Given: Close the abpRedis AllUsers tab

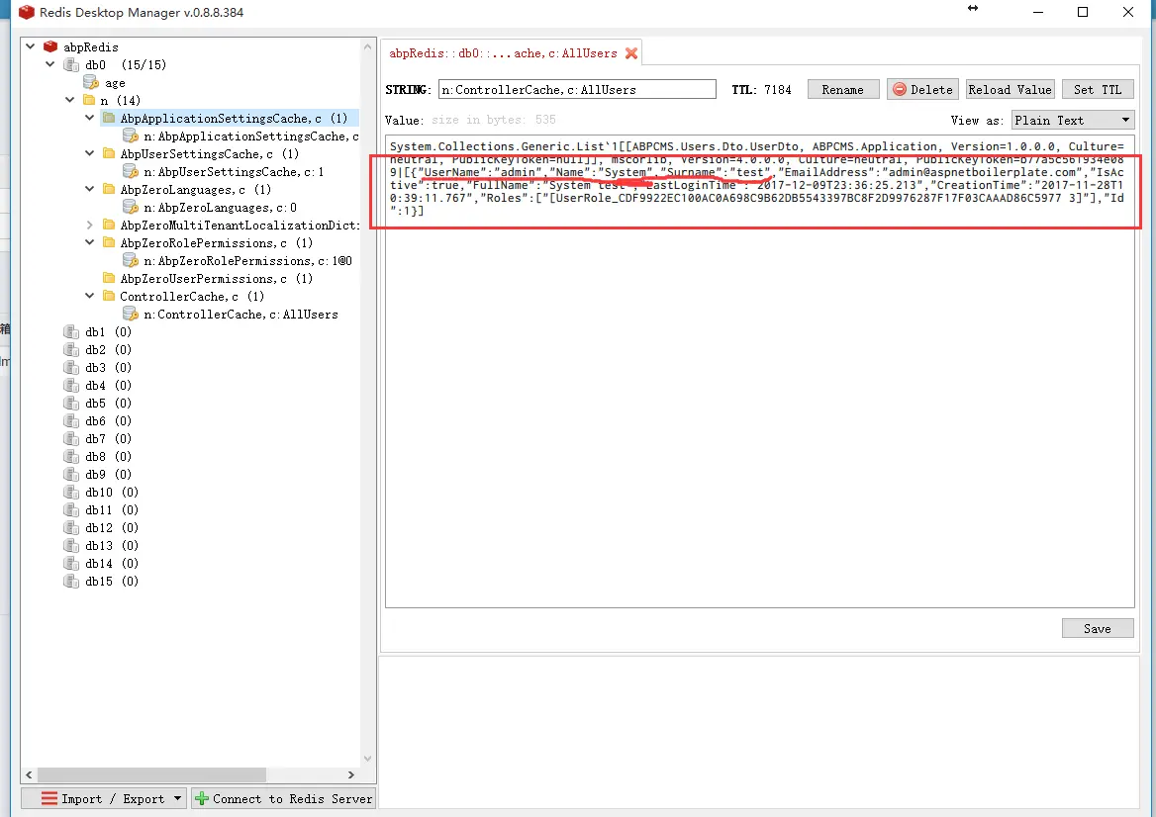Looking at the screenshot, I should (x=631, y=53).
